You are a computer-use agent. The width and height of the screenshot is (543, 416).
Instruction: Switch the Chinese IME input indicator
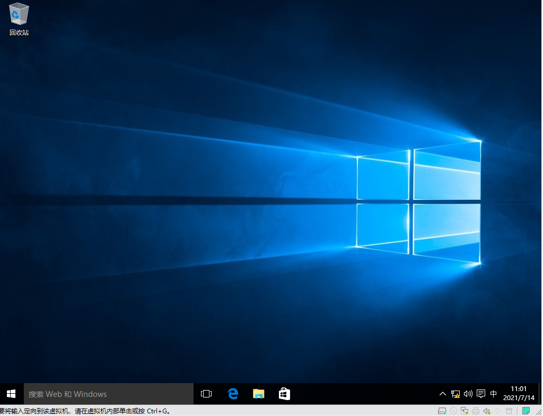(x=494, y=394)
